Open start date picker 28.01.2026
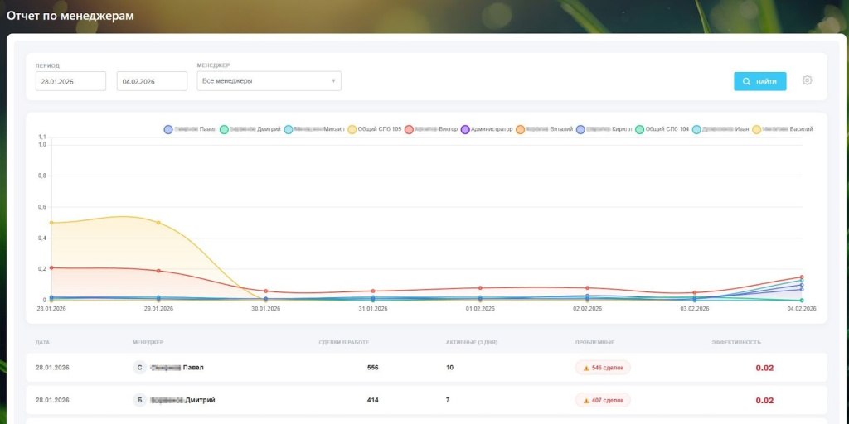 (x=70, y=81)
